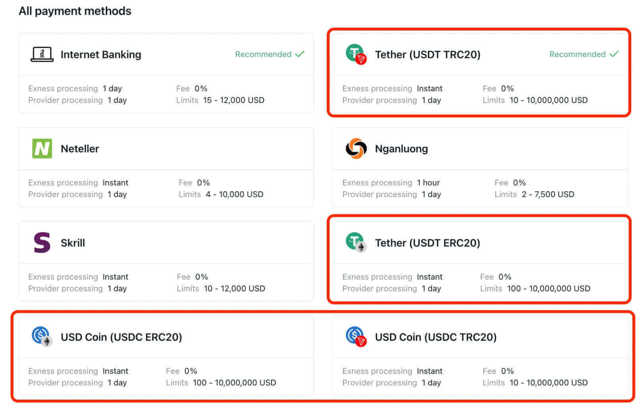Viewport: 636px width, 408px height.
Task: Click the purple Skrill icon
Action: pyautogui.click(x=41, y=243)
